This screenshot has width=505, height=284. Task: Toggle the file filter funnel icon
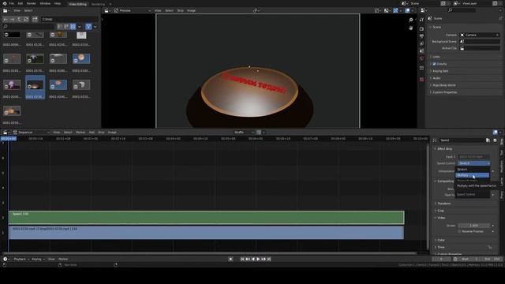click(x=88, y=26)
